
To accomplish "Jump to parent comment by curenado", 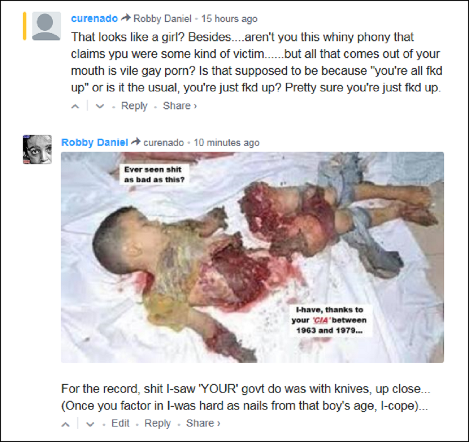I will [x=164, y=142].
